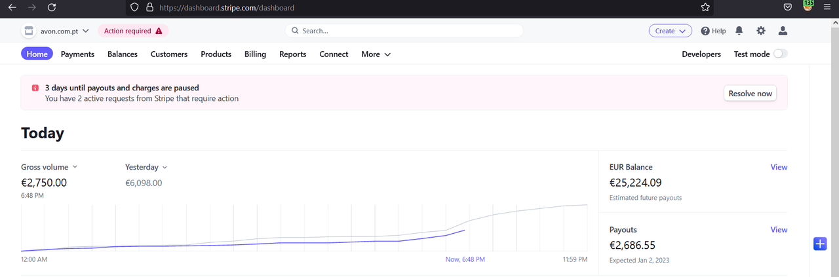This screenshot has height=277, width=839.
Task: Click the Action required badge
Action: pyautogui.click(x=133, y=31)
